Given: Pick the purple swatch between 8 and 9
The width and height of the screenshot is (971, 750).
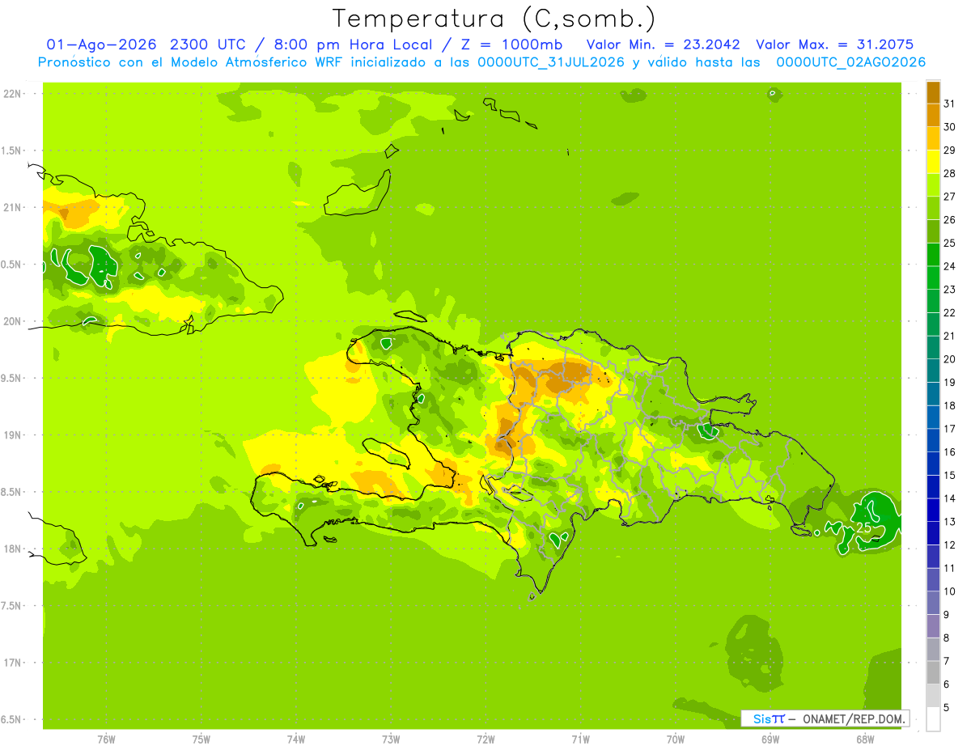Looking at the screenshot, I should coord(933,626).
